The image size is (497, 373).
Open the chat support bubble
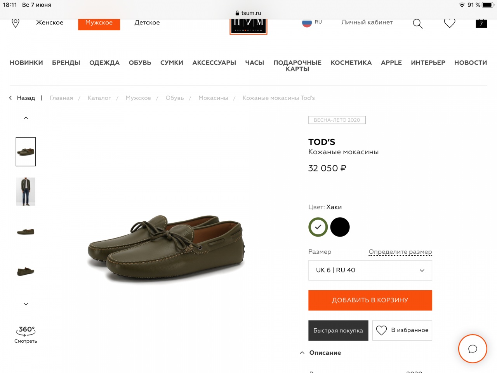pos(473,349)
